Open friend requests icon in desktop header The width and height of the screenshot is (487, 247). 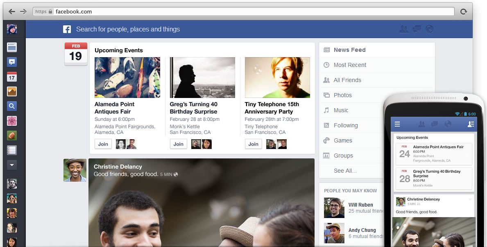[x=403, y=29]
